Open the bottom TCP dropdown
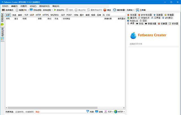Viewport: 181px width, 115px height. (109, 112)
